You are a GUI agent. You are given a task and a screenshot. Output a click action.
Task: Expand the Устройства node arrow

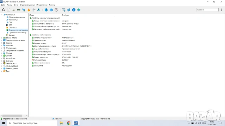pos(1,58)
